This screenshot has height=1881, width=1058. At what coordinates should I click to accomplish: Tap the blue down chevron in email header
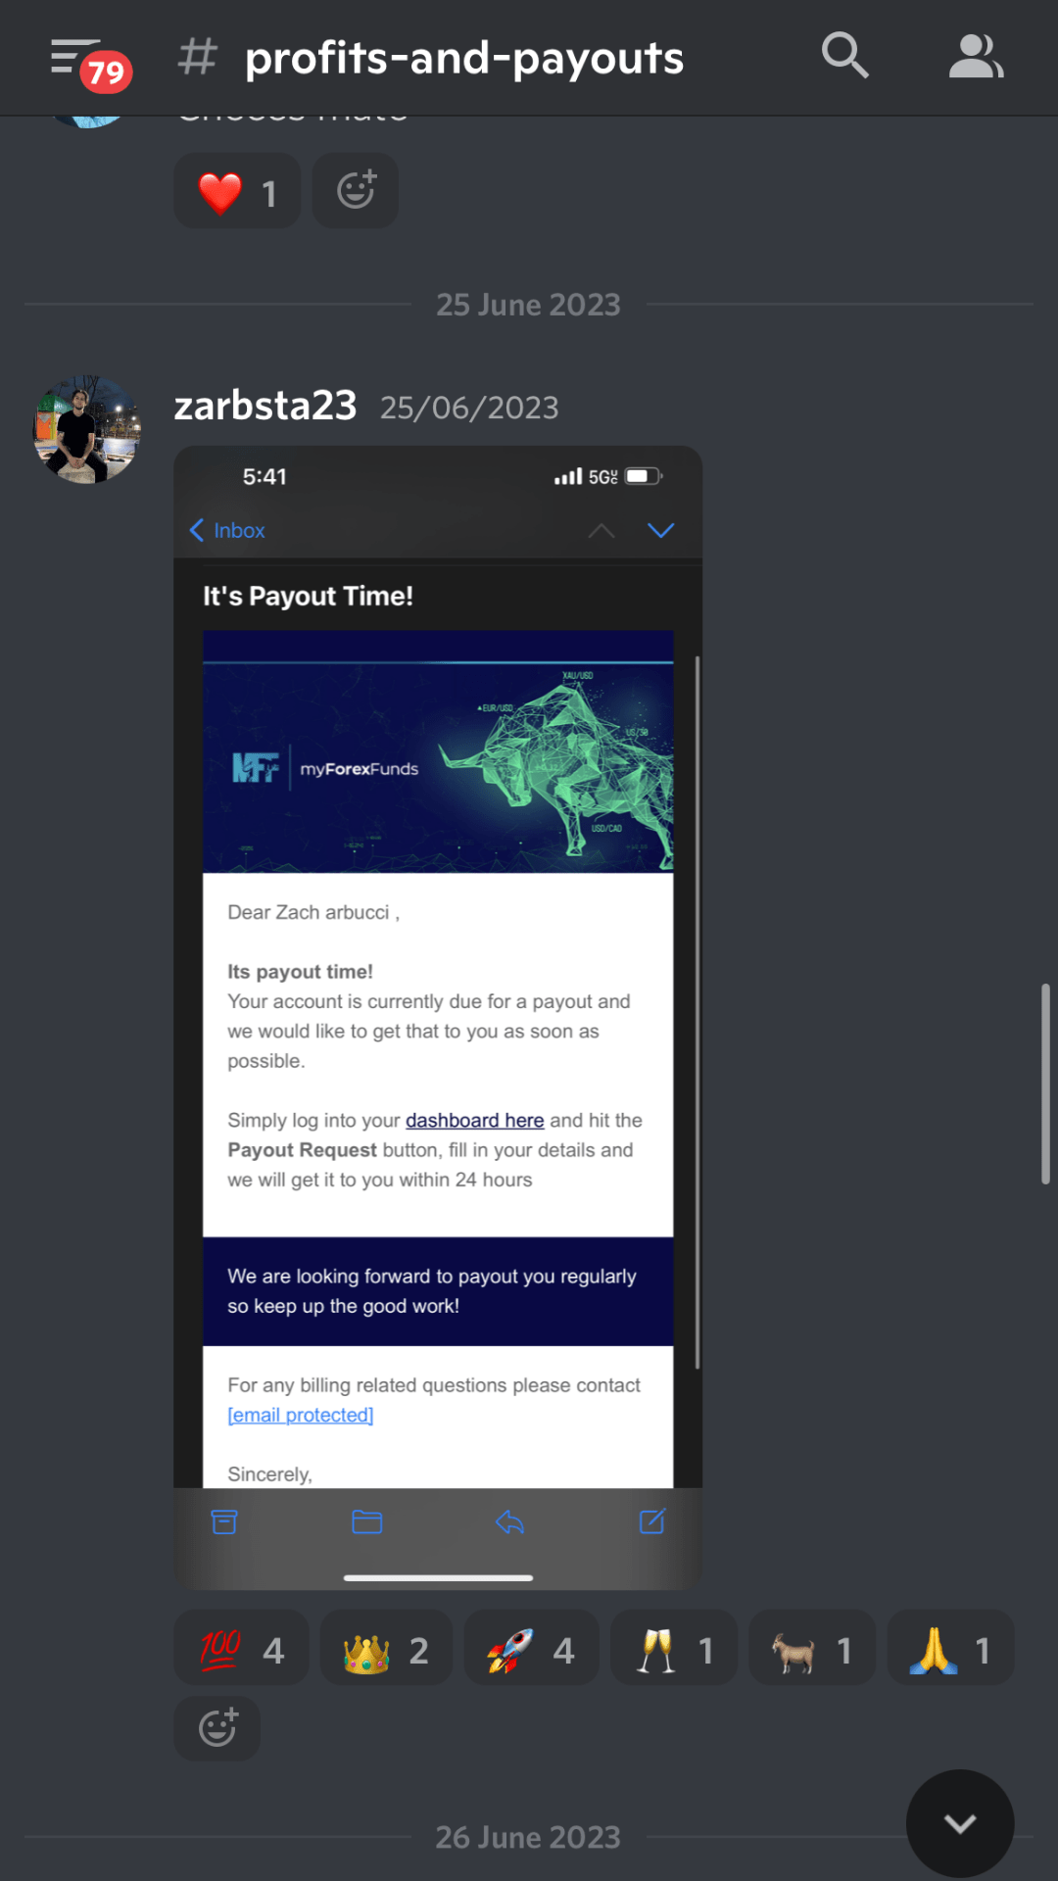pyautogui.click(x=661, y=530)
